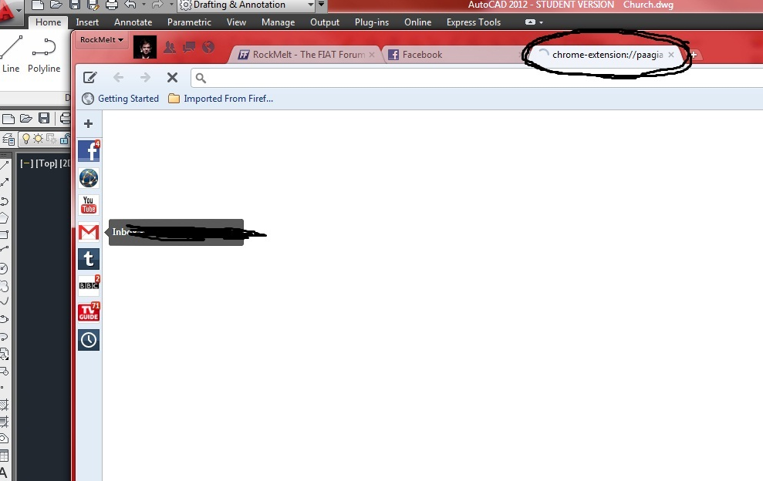
Task: Open the clock history icon in sidebar
Action: (x=89, y=340)
